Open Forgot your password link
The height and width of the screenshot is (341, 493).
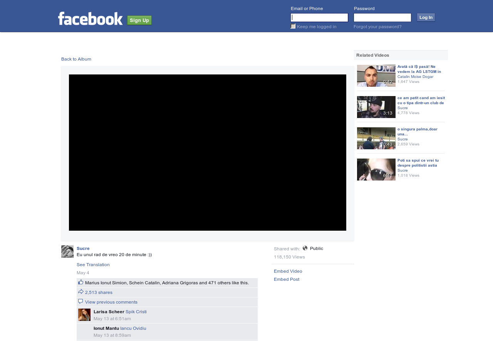[377, 27]
